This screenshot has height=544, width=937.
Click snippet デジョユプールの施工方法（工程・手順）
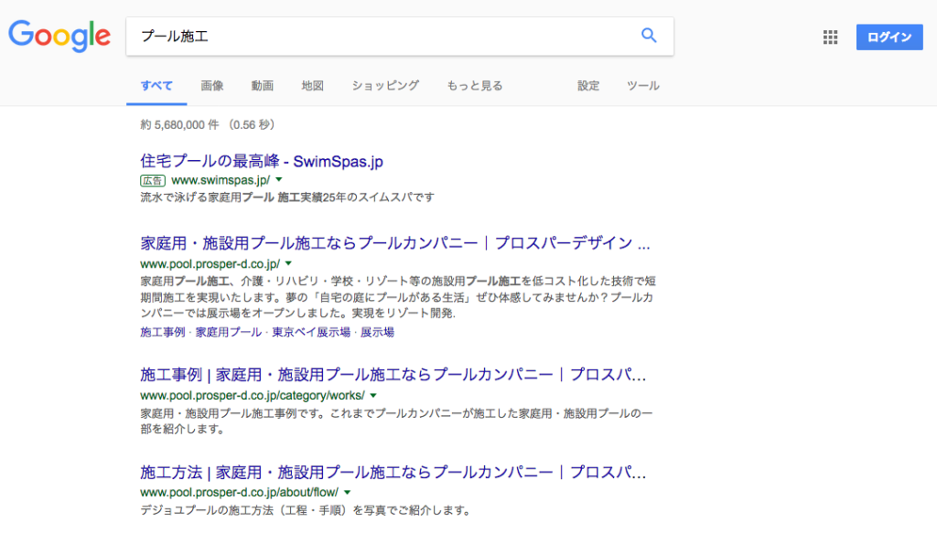306,510
